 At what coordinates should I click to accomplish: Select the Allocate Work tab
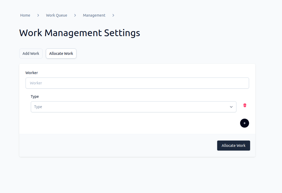61,54
